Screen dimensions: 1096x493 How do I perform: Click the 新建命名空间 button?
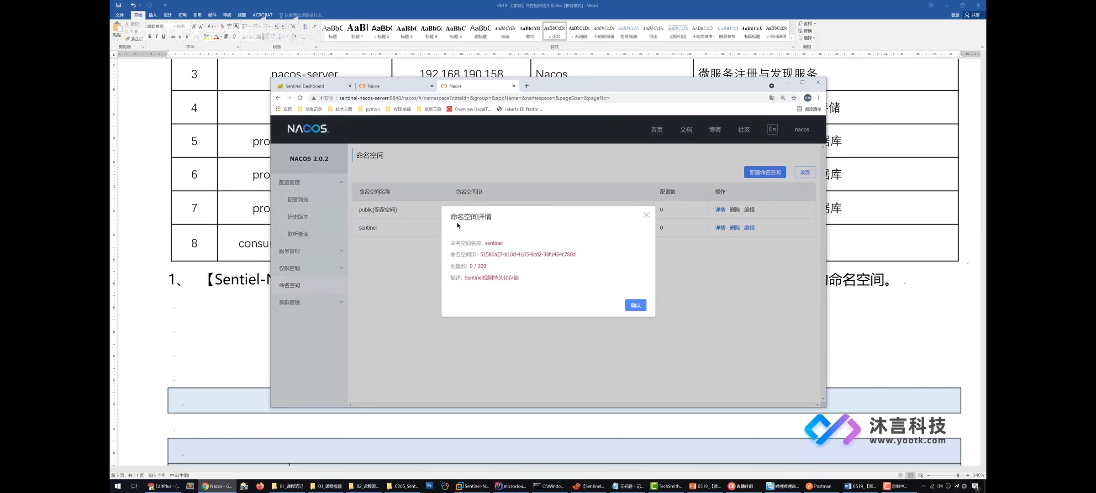pos(765,172)
